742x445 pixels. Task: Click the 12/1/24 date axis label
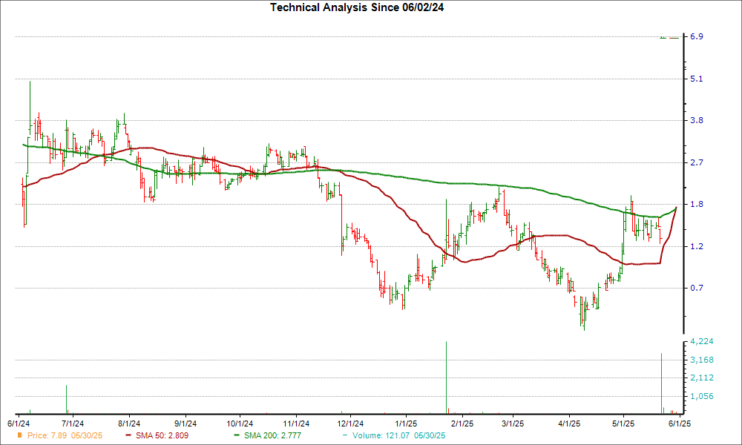coord(350,423)
